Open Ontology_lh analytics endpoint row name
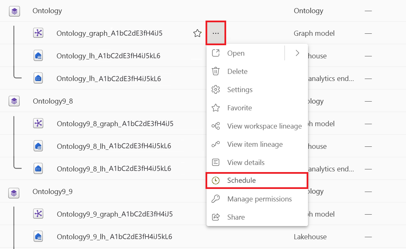This screenshot has height=249, width=406. coord(109,79)
